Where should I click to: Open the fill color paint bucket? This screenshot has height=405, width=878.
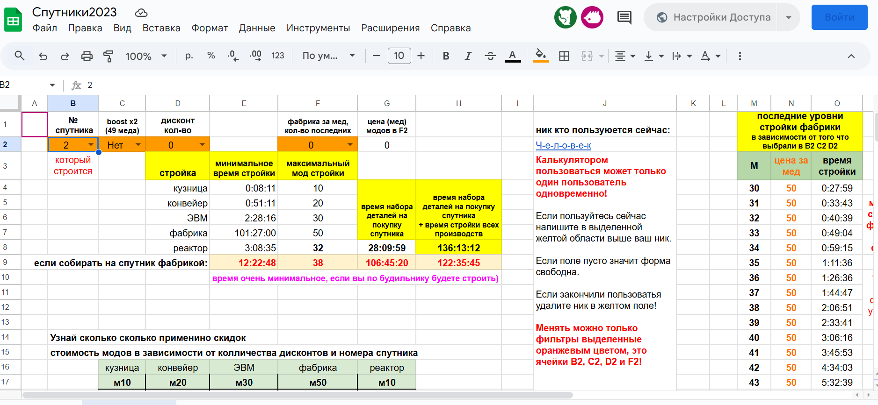(541, 56)
